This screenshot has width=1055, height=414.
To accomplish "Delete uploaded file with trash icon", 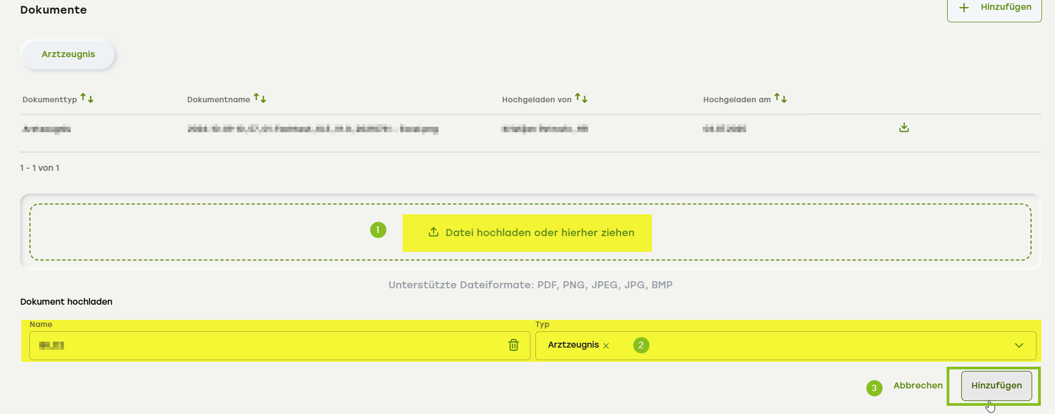I will tap(513, 345).
